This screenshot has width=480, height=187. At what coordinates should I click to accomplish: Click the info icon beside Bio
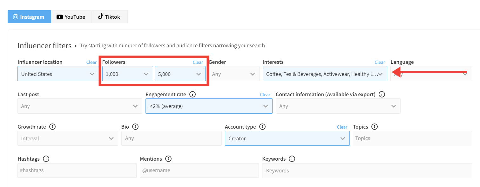tap(135, 127)
